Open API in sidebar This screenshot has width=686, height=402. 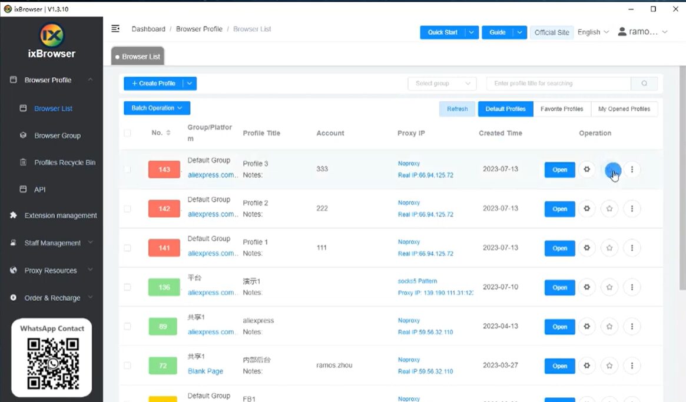point(40,190)
